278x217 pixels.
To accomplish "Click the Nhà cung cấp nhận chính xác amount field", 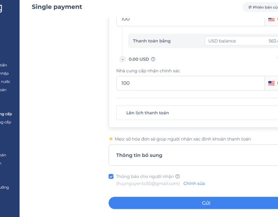I will point(190,83).
